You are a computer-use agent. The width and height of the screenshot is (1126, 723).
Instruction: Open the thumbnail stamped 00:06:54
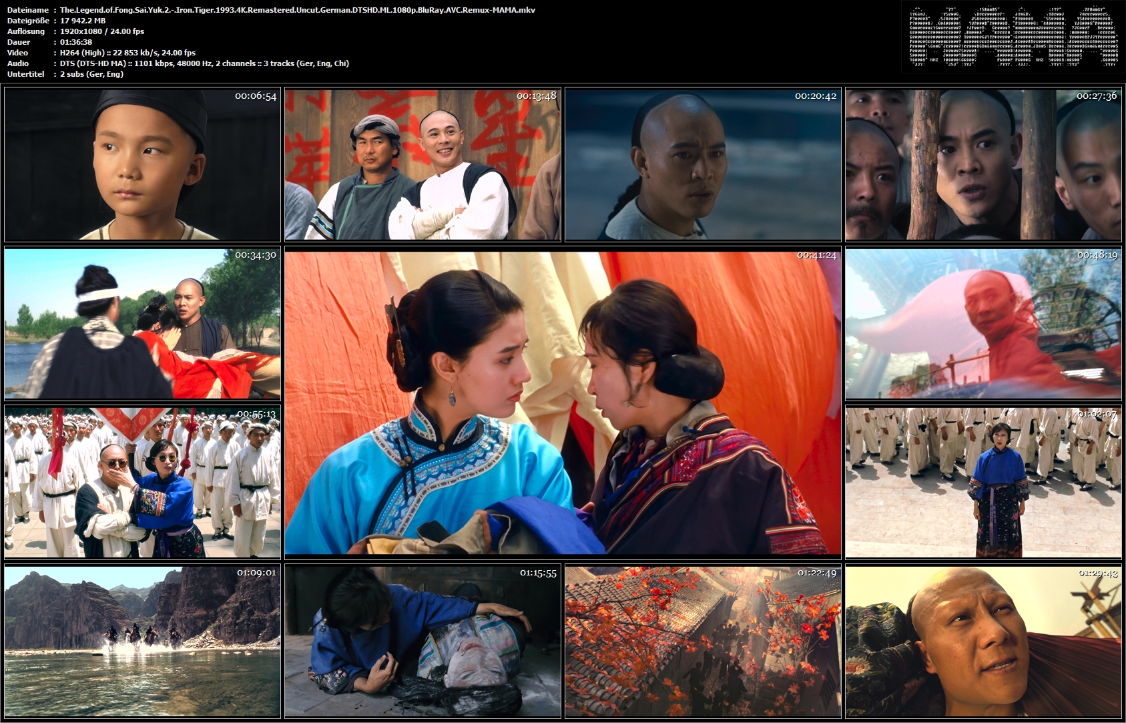click(142, 164)
